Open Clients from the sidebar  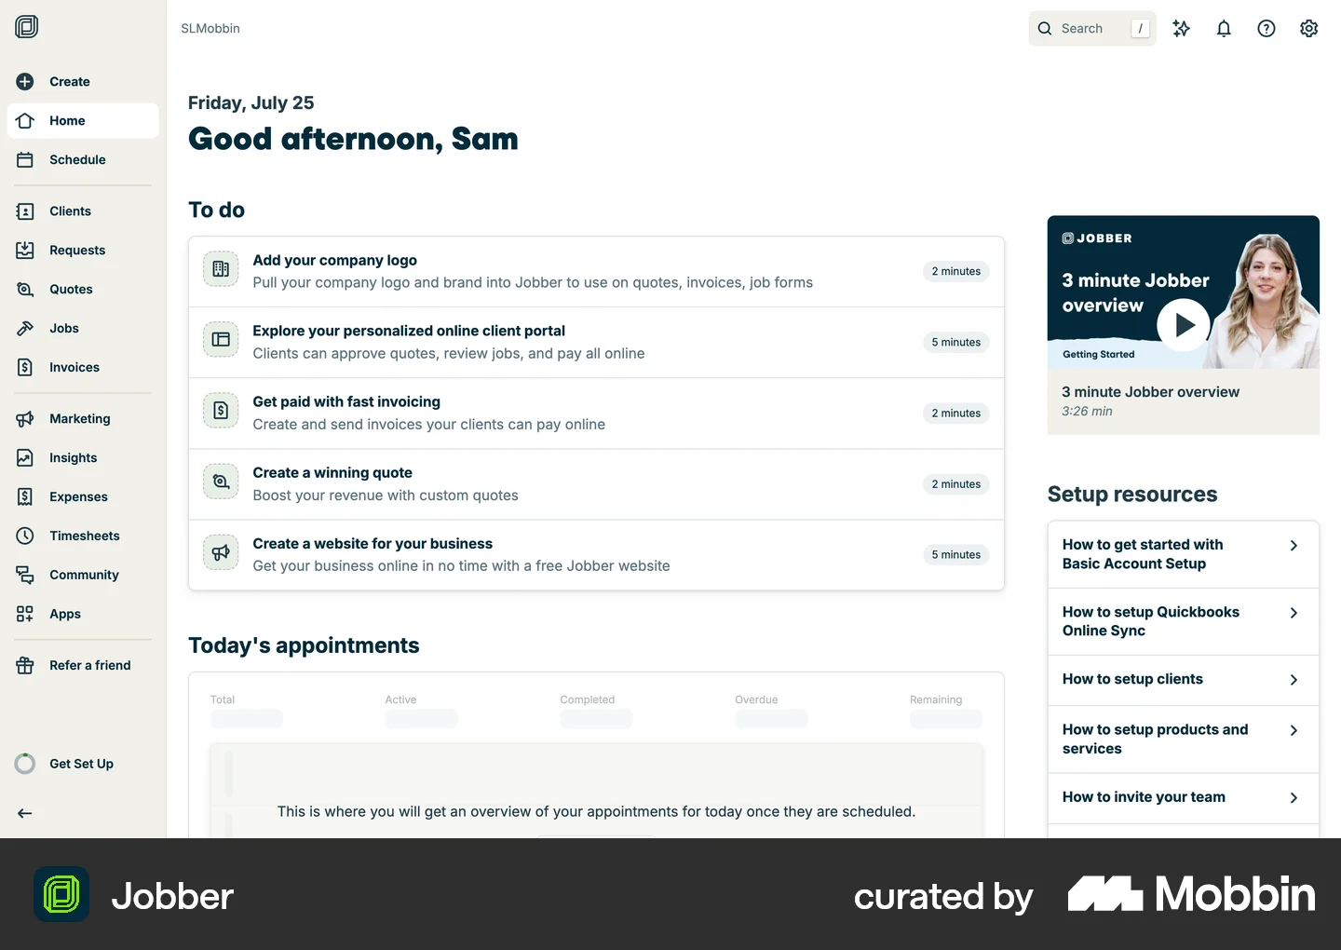tap(83, 211)
